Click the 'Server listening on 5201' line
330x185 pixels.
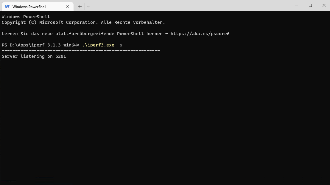34,56
